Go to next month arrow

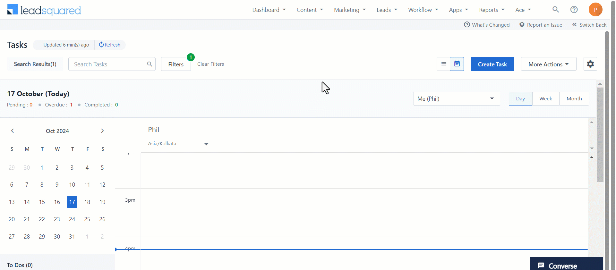tap(102, 131)
